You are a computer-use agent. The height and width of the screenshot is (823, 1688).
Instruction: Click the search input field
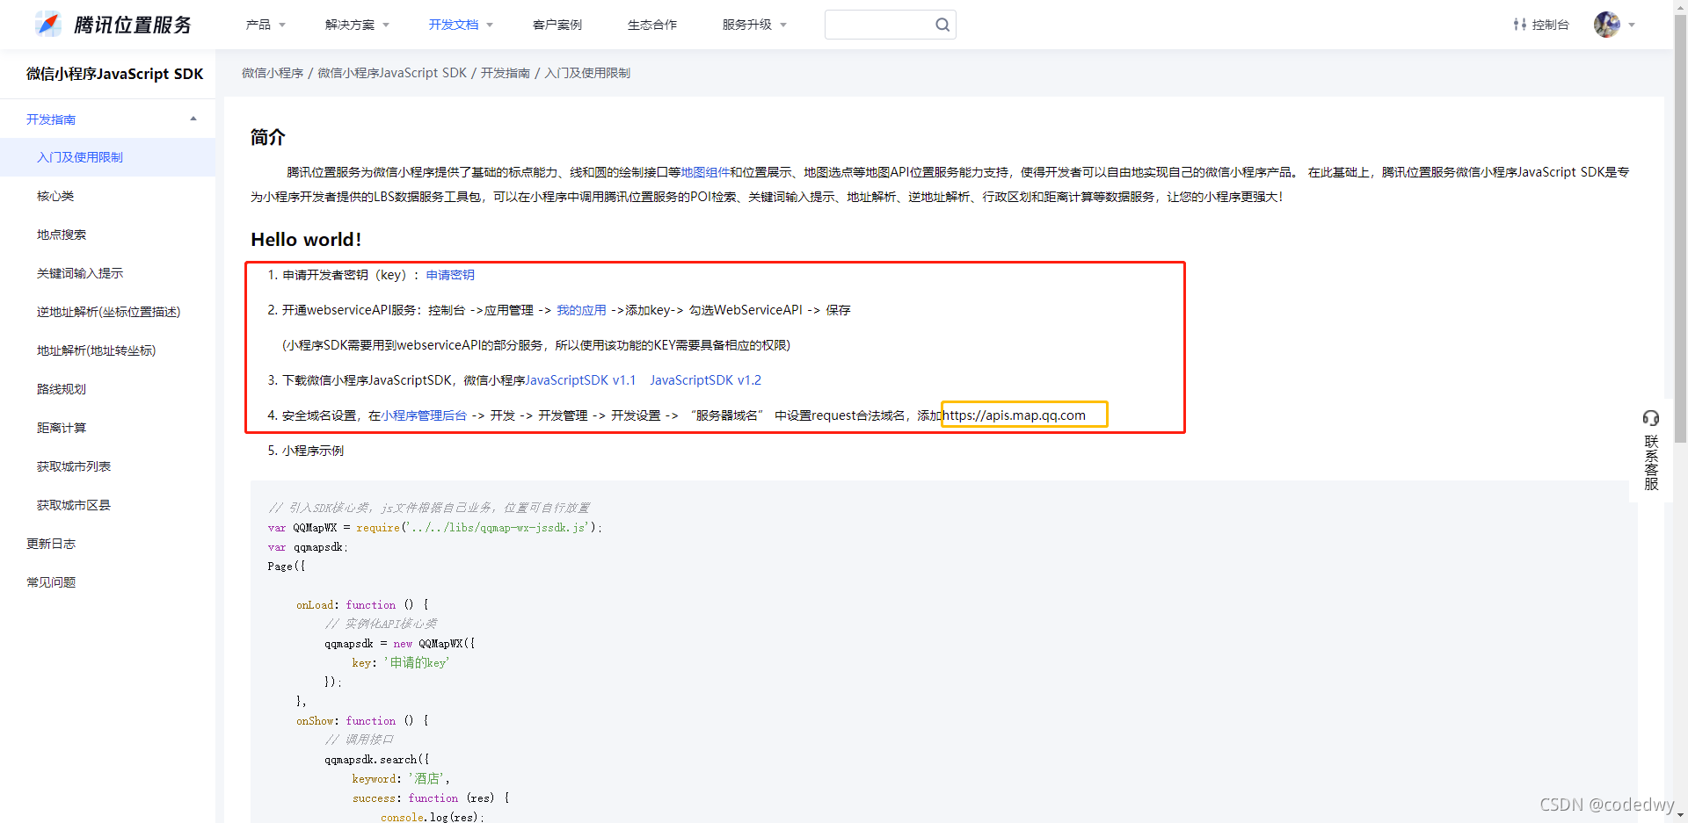(879, 24)
